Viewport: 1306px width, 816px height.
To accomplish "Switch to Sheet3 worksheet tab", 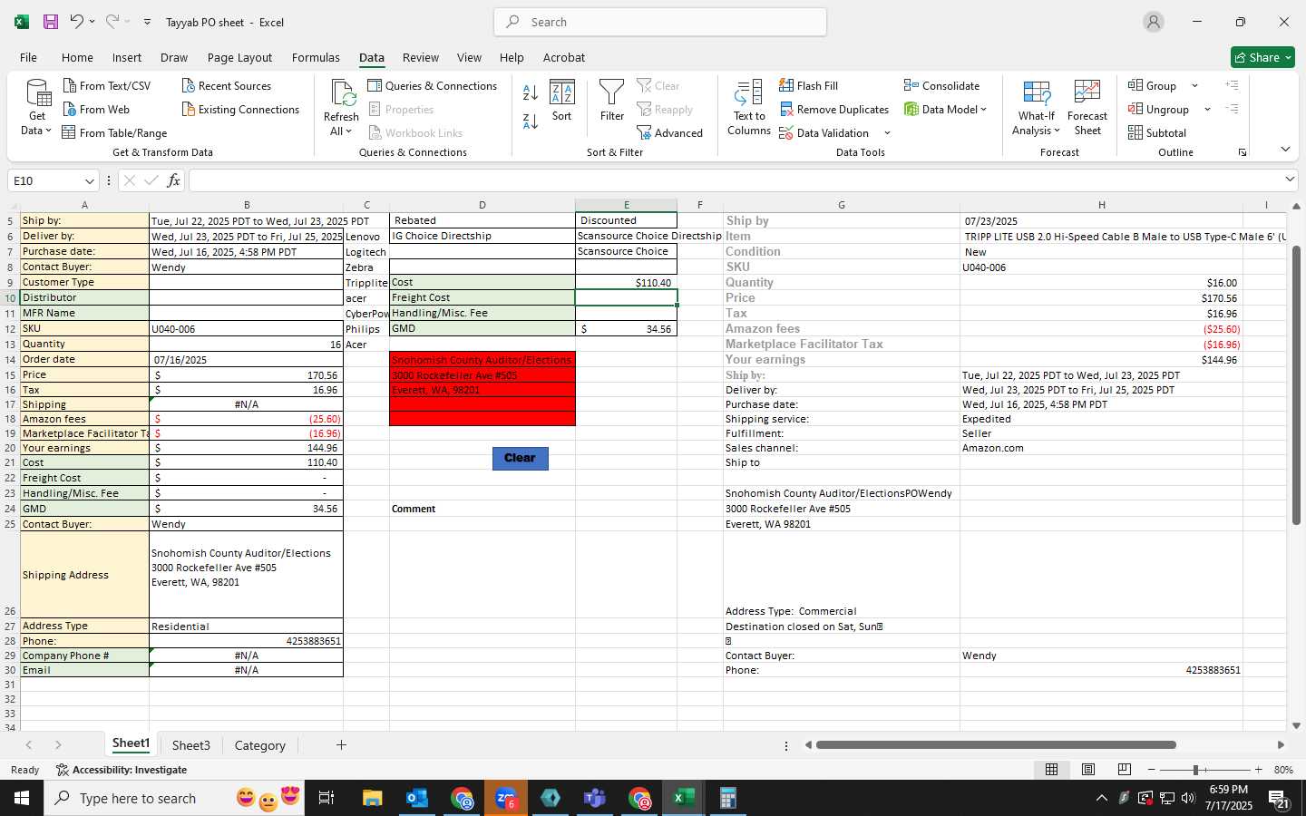I will (x=190, y=745).
